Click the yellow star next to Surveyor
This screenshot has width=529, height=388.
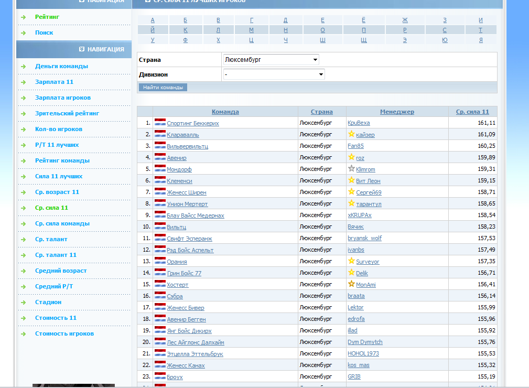coord(351,261)
